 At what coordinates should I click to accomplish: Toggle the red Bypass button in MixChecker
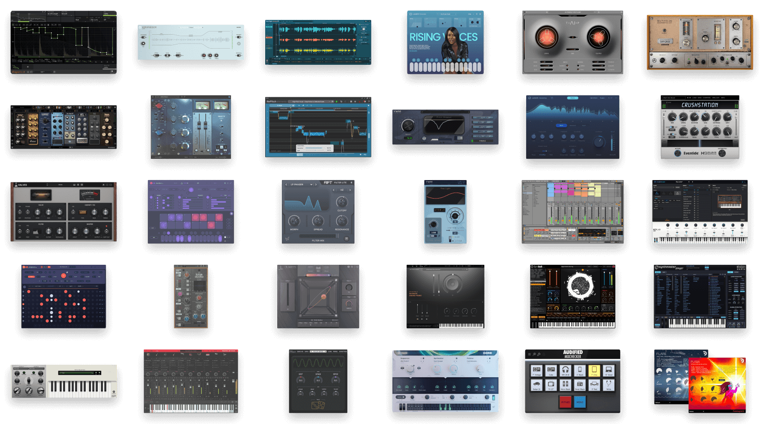click(x=565, y=402)
